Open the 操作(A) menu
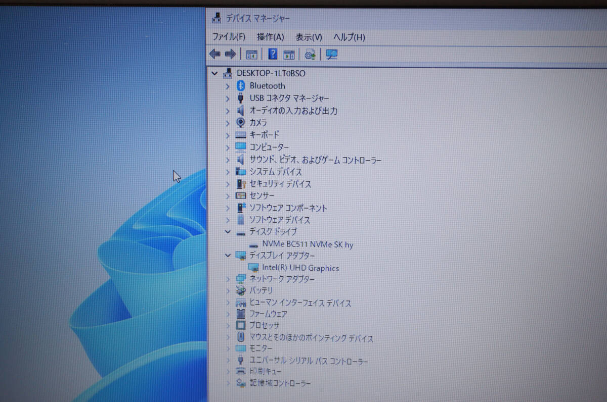Viewport: 607px width, 402px height. (270, 37)
